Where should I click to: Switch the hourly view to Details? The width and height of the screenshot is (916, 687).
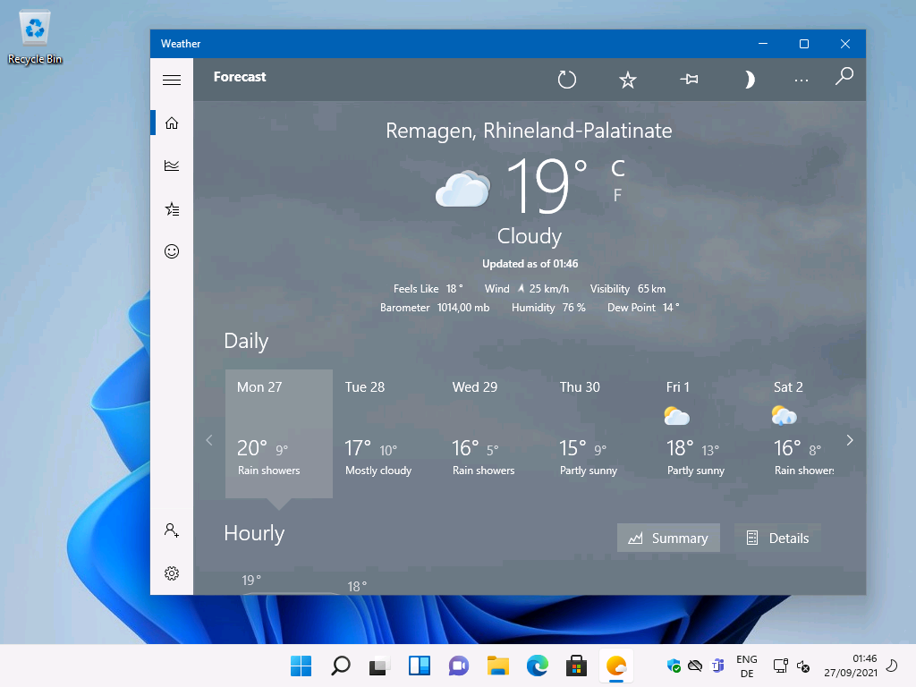point(778,538)
